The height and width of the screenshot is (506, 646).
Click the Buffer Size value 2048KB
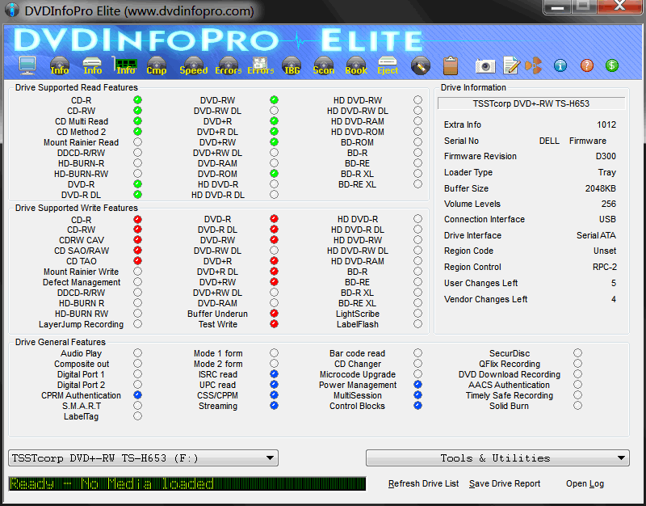(x=600, y=188)
